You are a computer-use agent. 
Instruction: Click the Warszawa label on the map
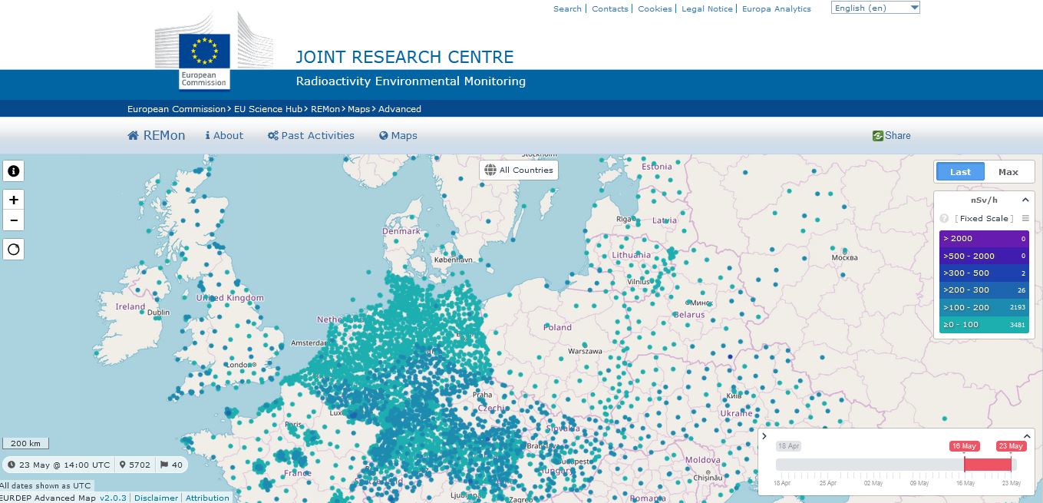(x=585, y=351)
